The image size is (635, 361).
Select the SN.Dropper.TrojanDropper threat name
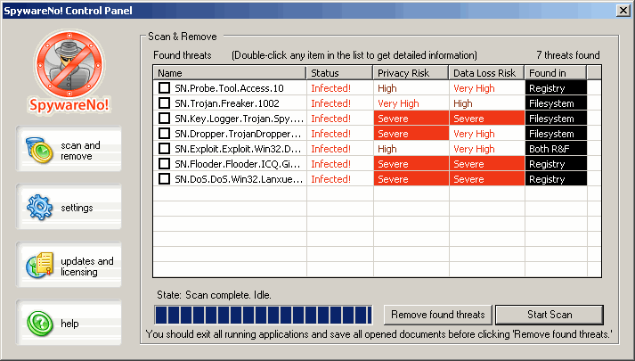pos(238,134)
